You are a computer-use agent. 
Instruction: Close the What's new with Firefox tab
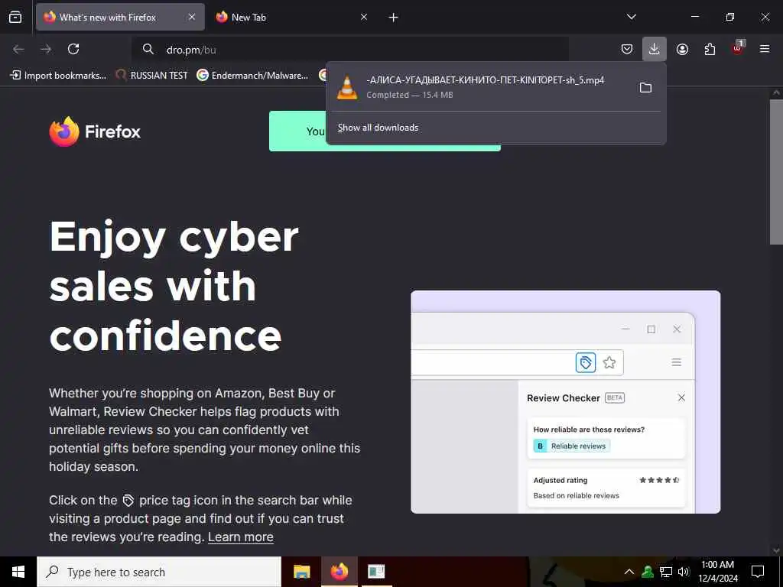point(192,17)
